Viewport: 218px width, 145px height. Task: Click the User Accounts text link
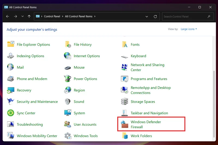(85, 125)
